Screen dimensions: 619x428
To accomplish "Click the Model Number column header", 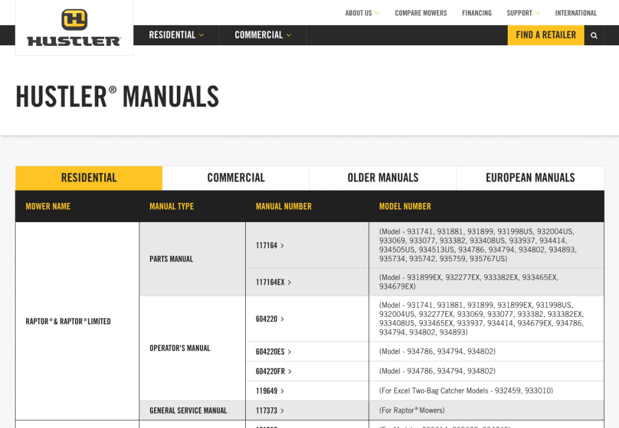I will tap(405, 207).
